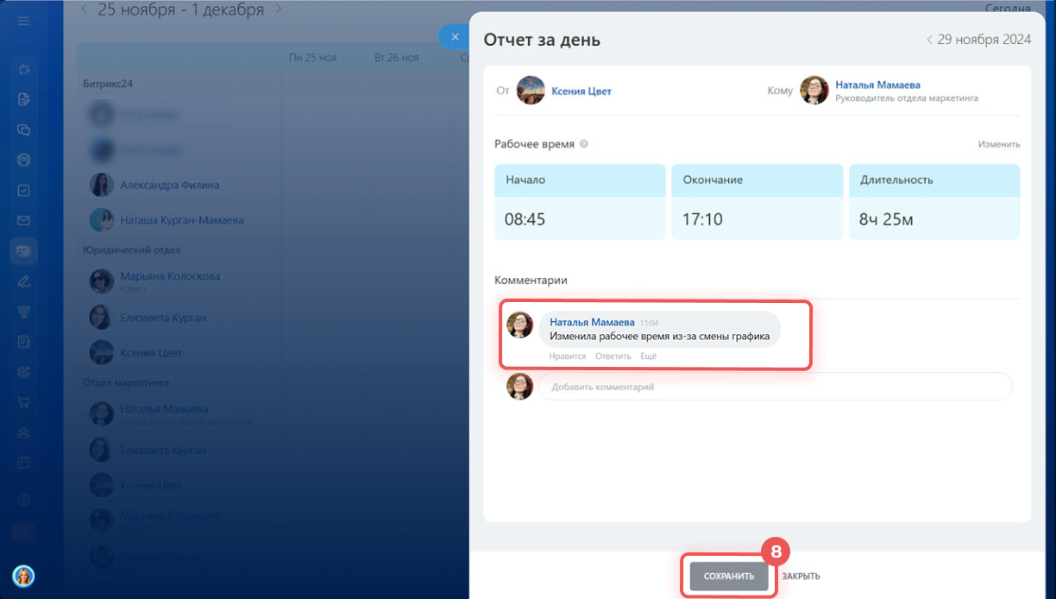
Task: Expand the Ещё menu under the comment
Action: (648, 356)
